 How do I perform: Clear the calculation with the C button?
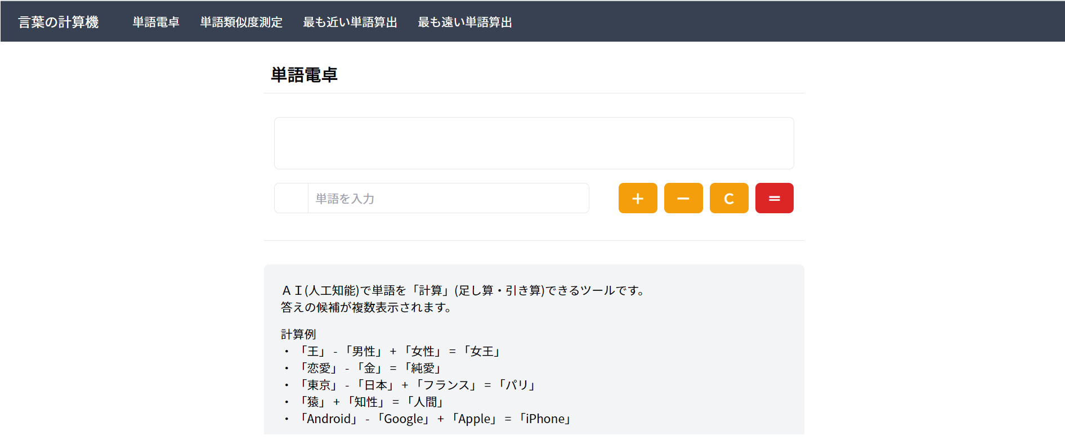point(728,198)
